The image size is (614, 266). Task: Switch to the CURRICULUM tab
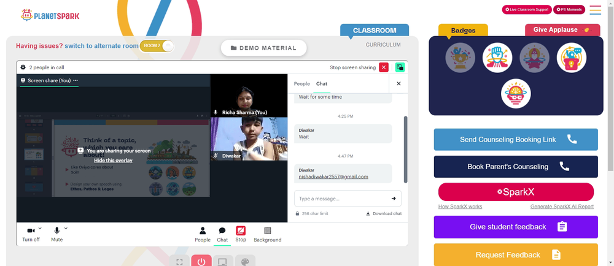coord(383,45)
